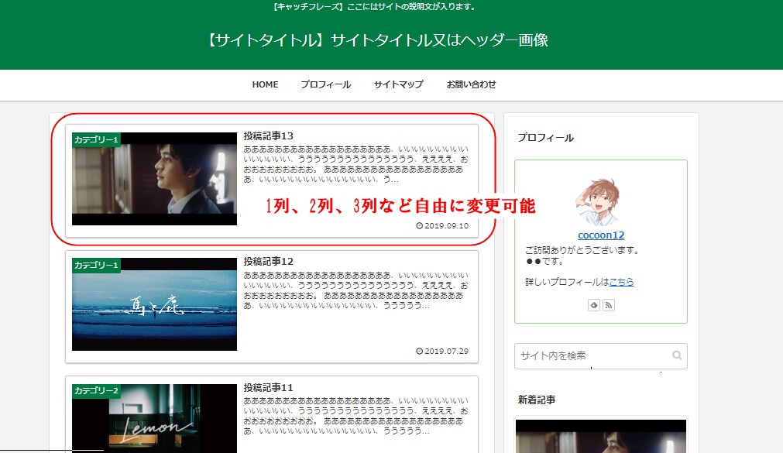Open the お問い合わせ menu item

[x=471, y=84]
